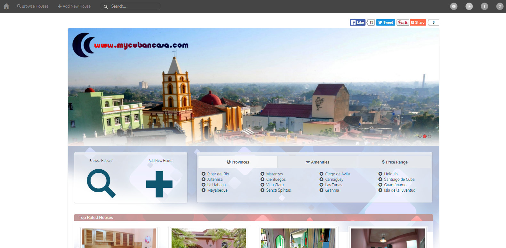This screenshot has width=506, height=248.
Task: Open the Google Plus social icon
Action: pos(500,6)
